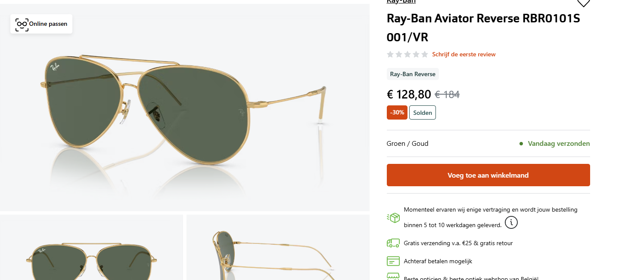This screenshot has height=280, width=622.
Task: Open the Ray-Ban brand link
Action: point(401,2)
